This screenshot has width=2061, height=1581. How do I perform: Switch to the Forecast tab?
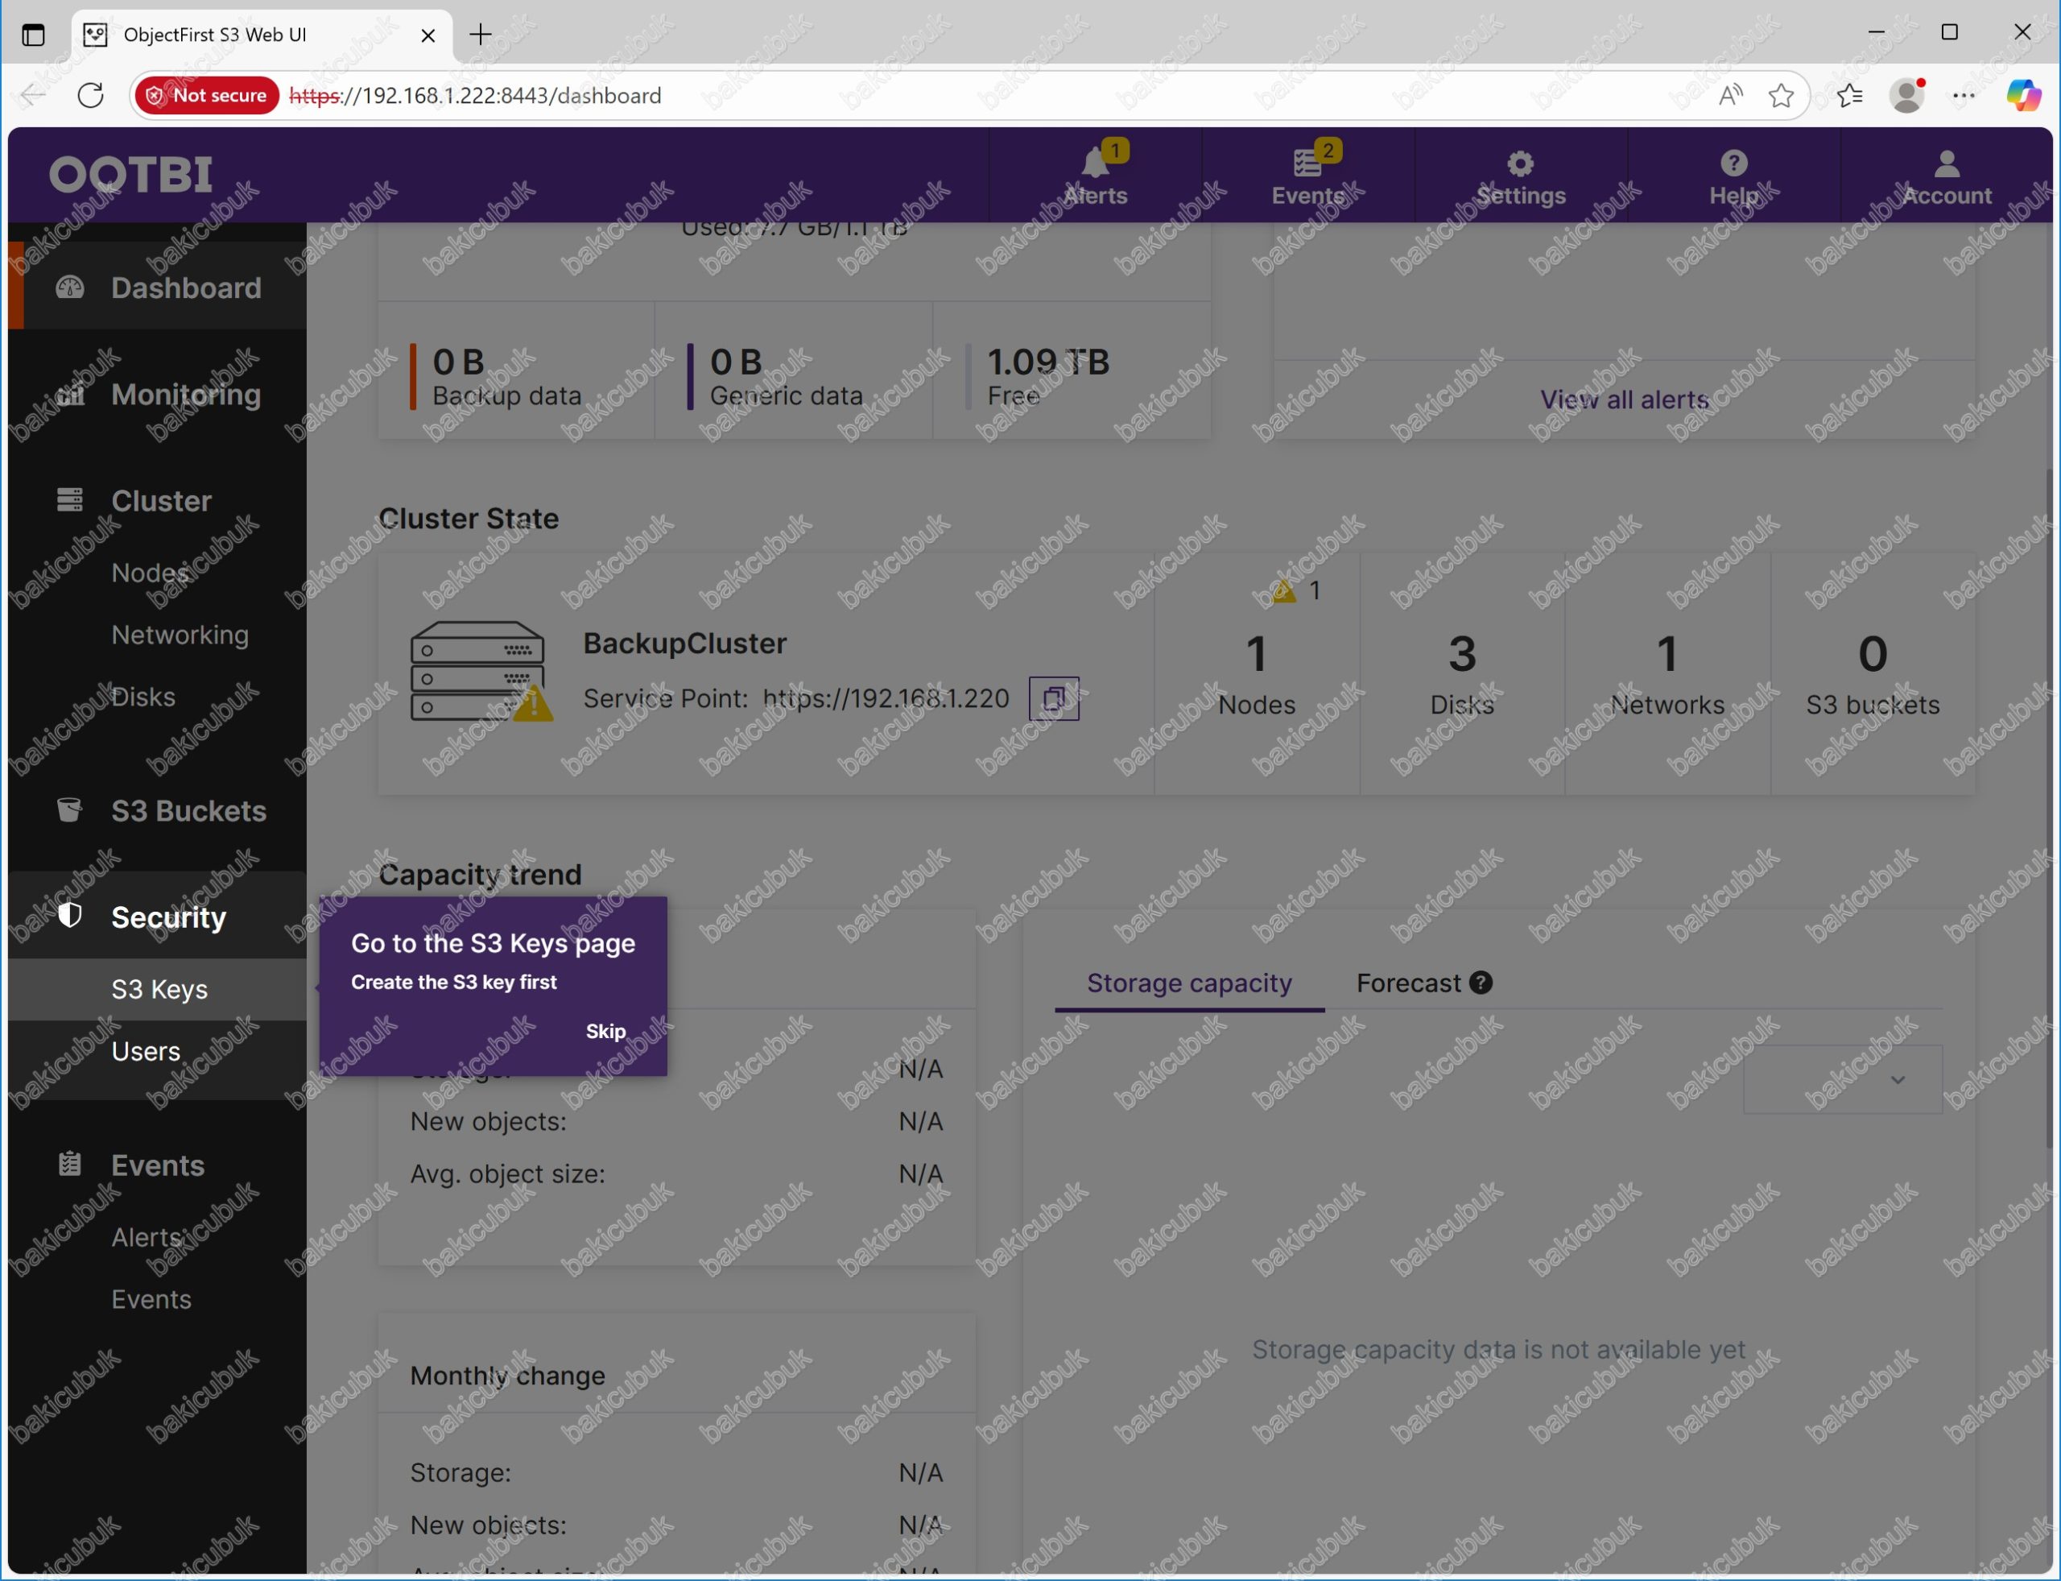pos(1408,983)
